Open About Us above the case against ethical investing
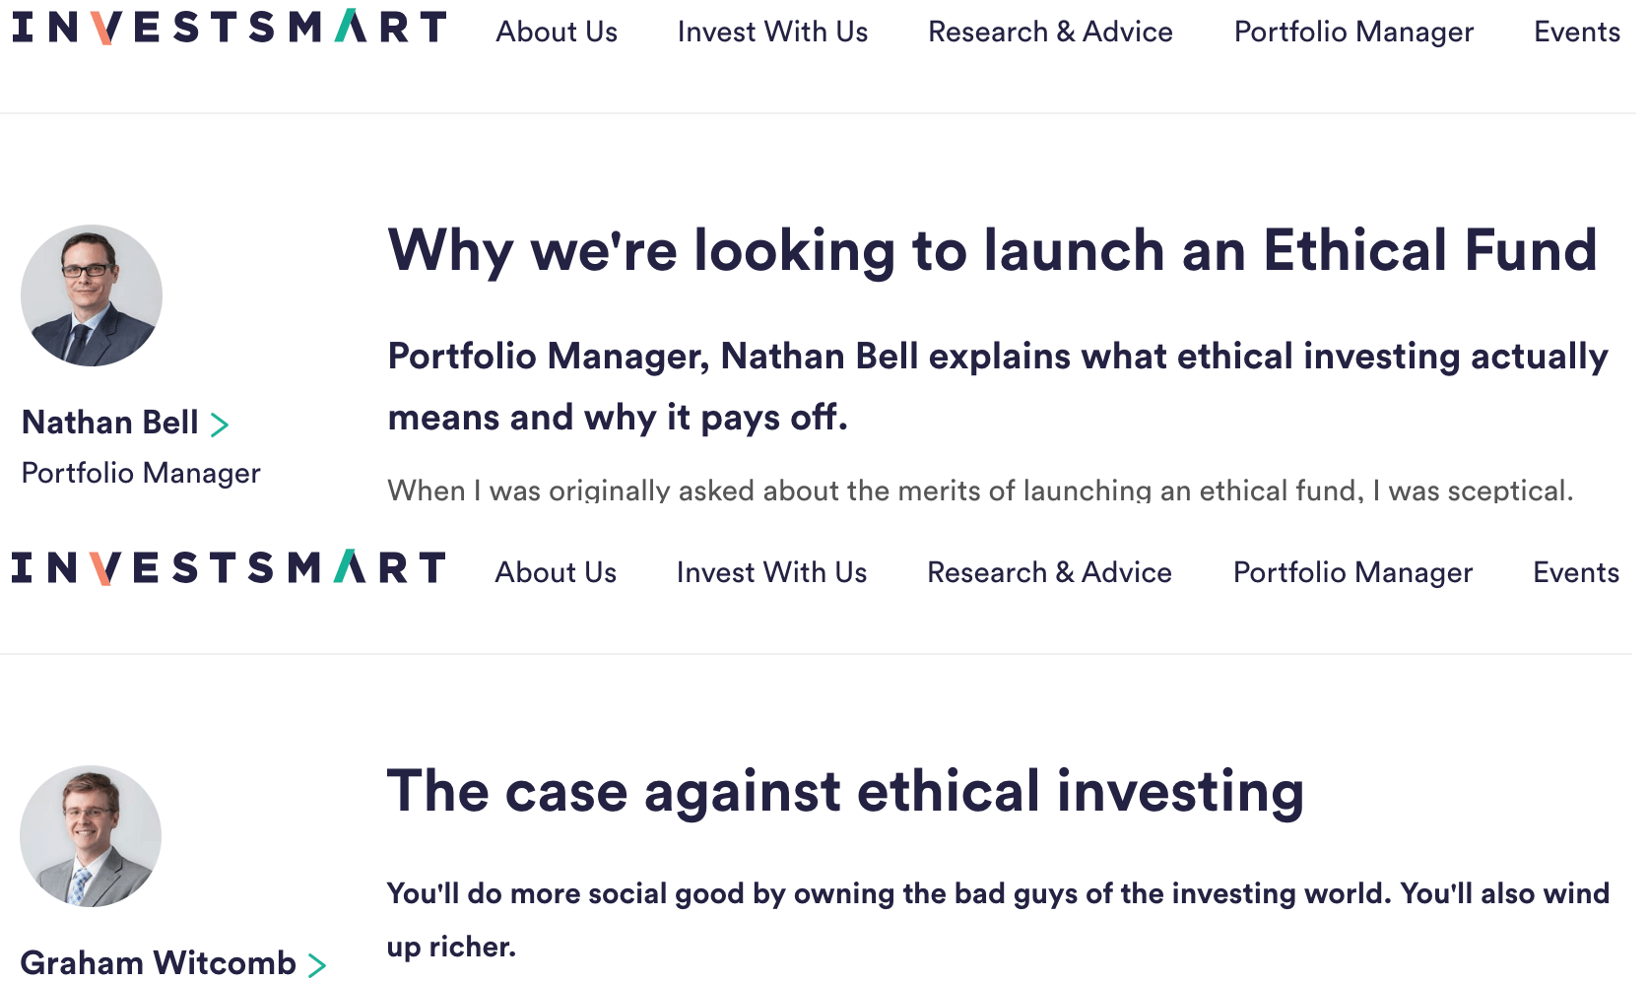This screenshot has width=1648, height=982. pos(556,572)
